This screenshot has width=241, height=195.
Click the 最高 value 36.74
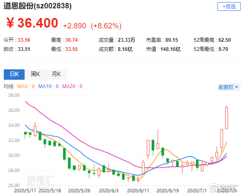pyautogui.click(x=71, y=40)
